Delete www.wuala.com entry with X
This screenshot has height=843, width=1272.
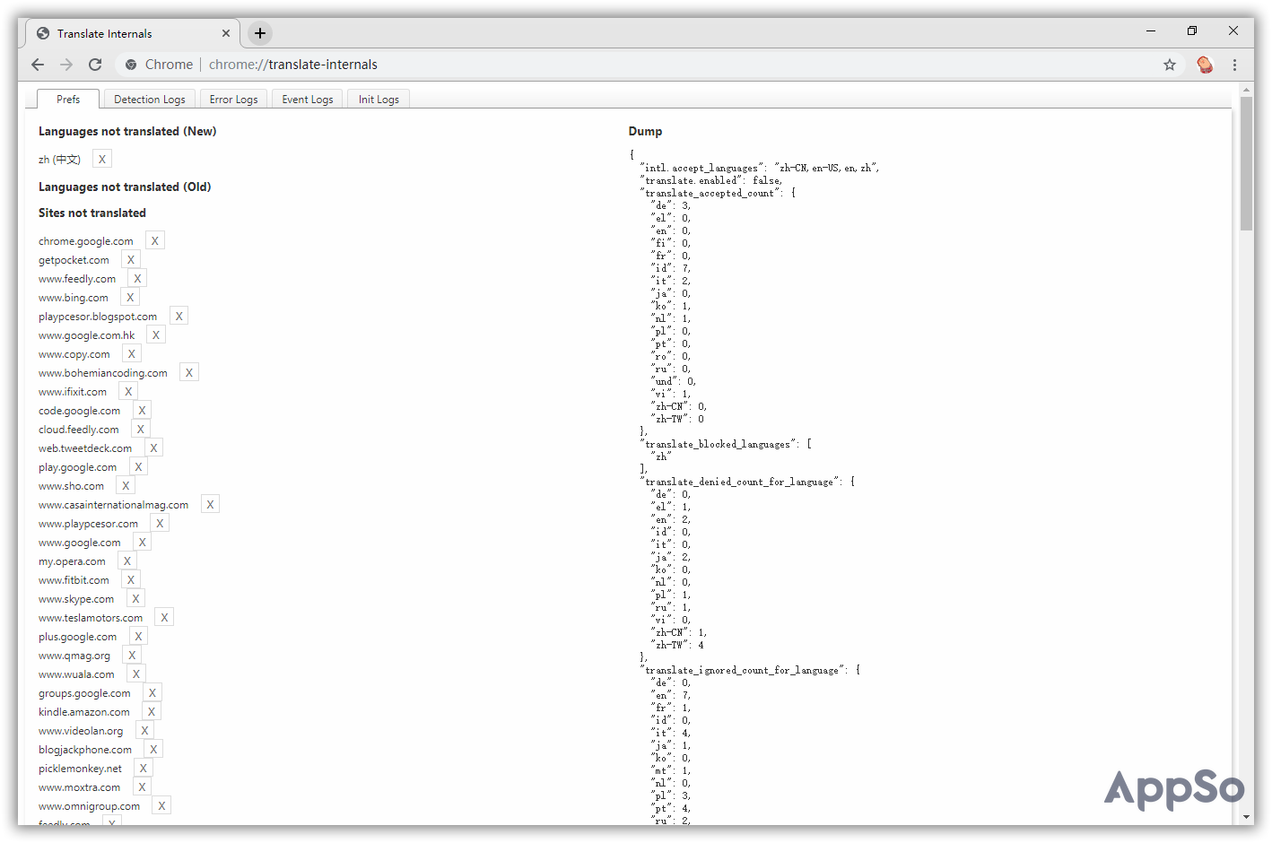(x=136, y=674)
